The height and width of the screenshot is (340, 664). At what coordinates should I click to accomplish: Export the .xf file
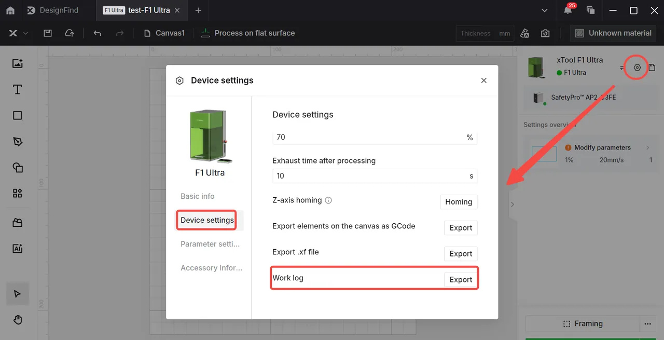pos(461,254)
